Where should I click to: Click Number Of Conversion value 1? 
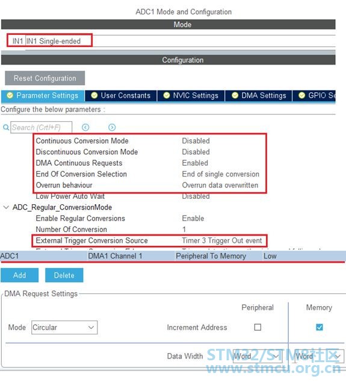(184, 230)
